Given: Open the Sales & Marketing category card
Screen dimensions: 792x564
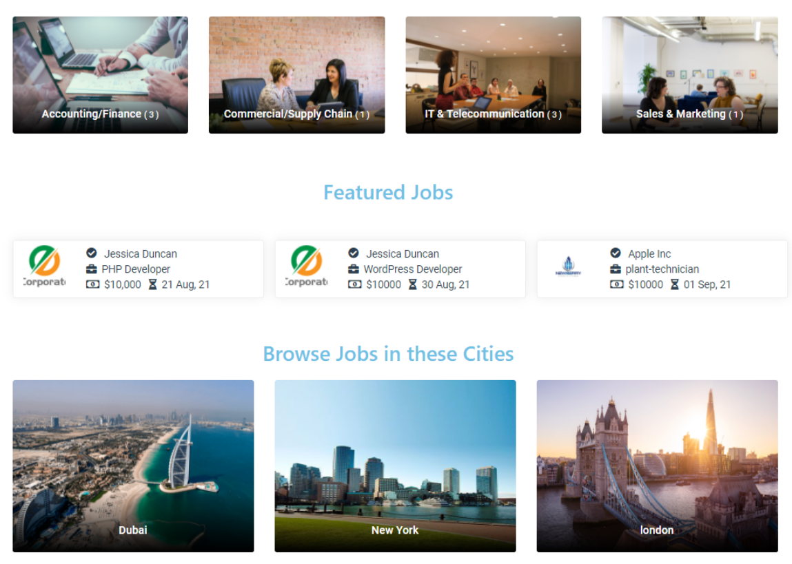Looking at the screenshot, I should tap(689, 74).
